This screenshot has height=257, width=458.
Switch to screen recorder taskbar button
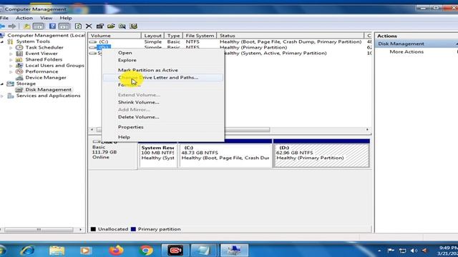point(175,251)
